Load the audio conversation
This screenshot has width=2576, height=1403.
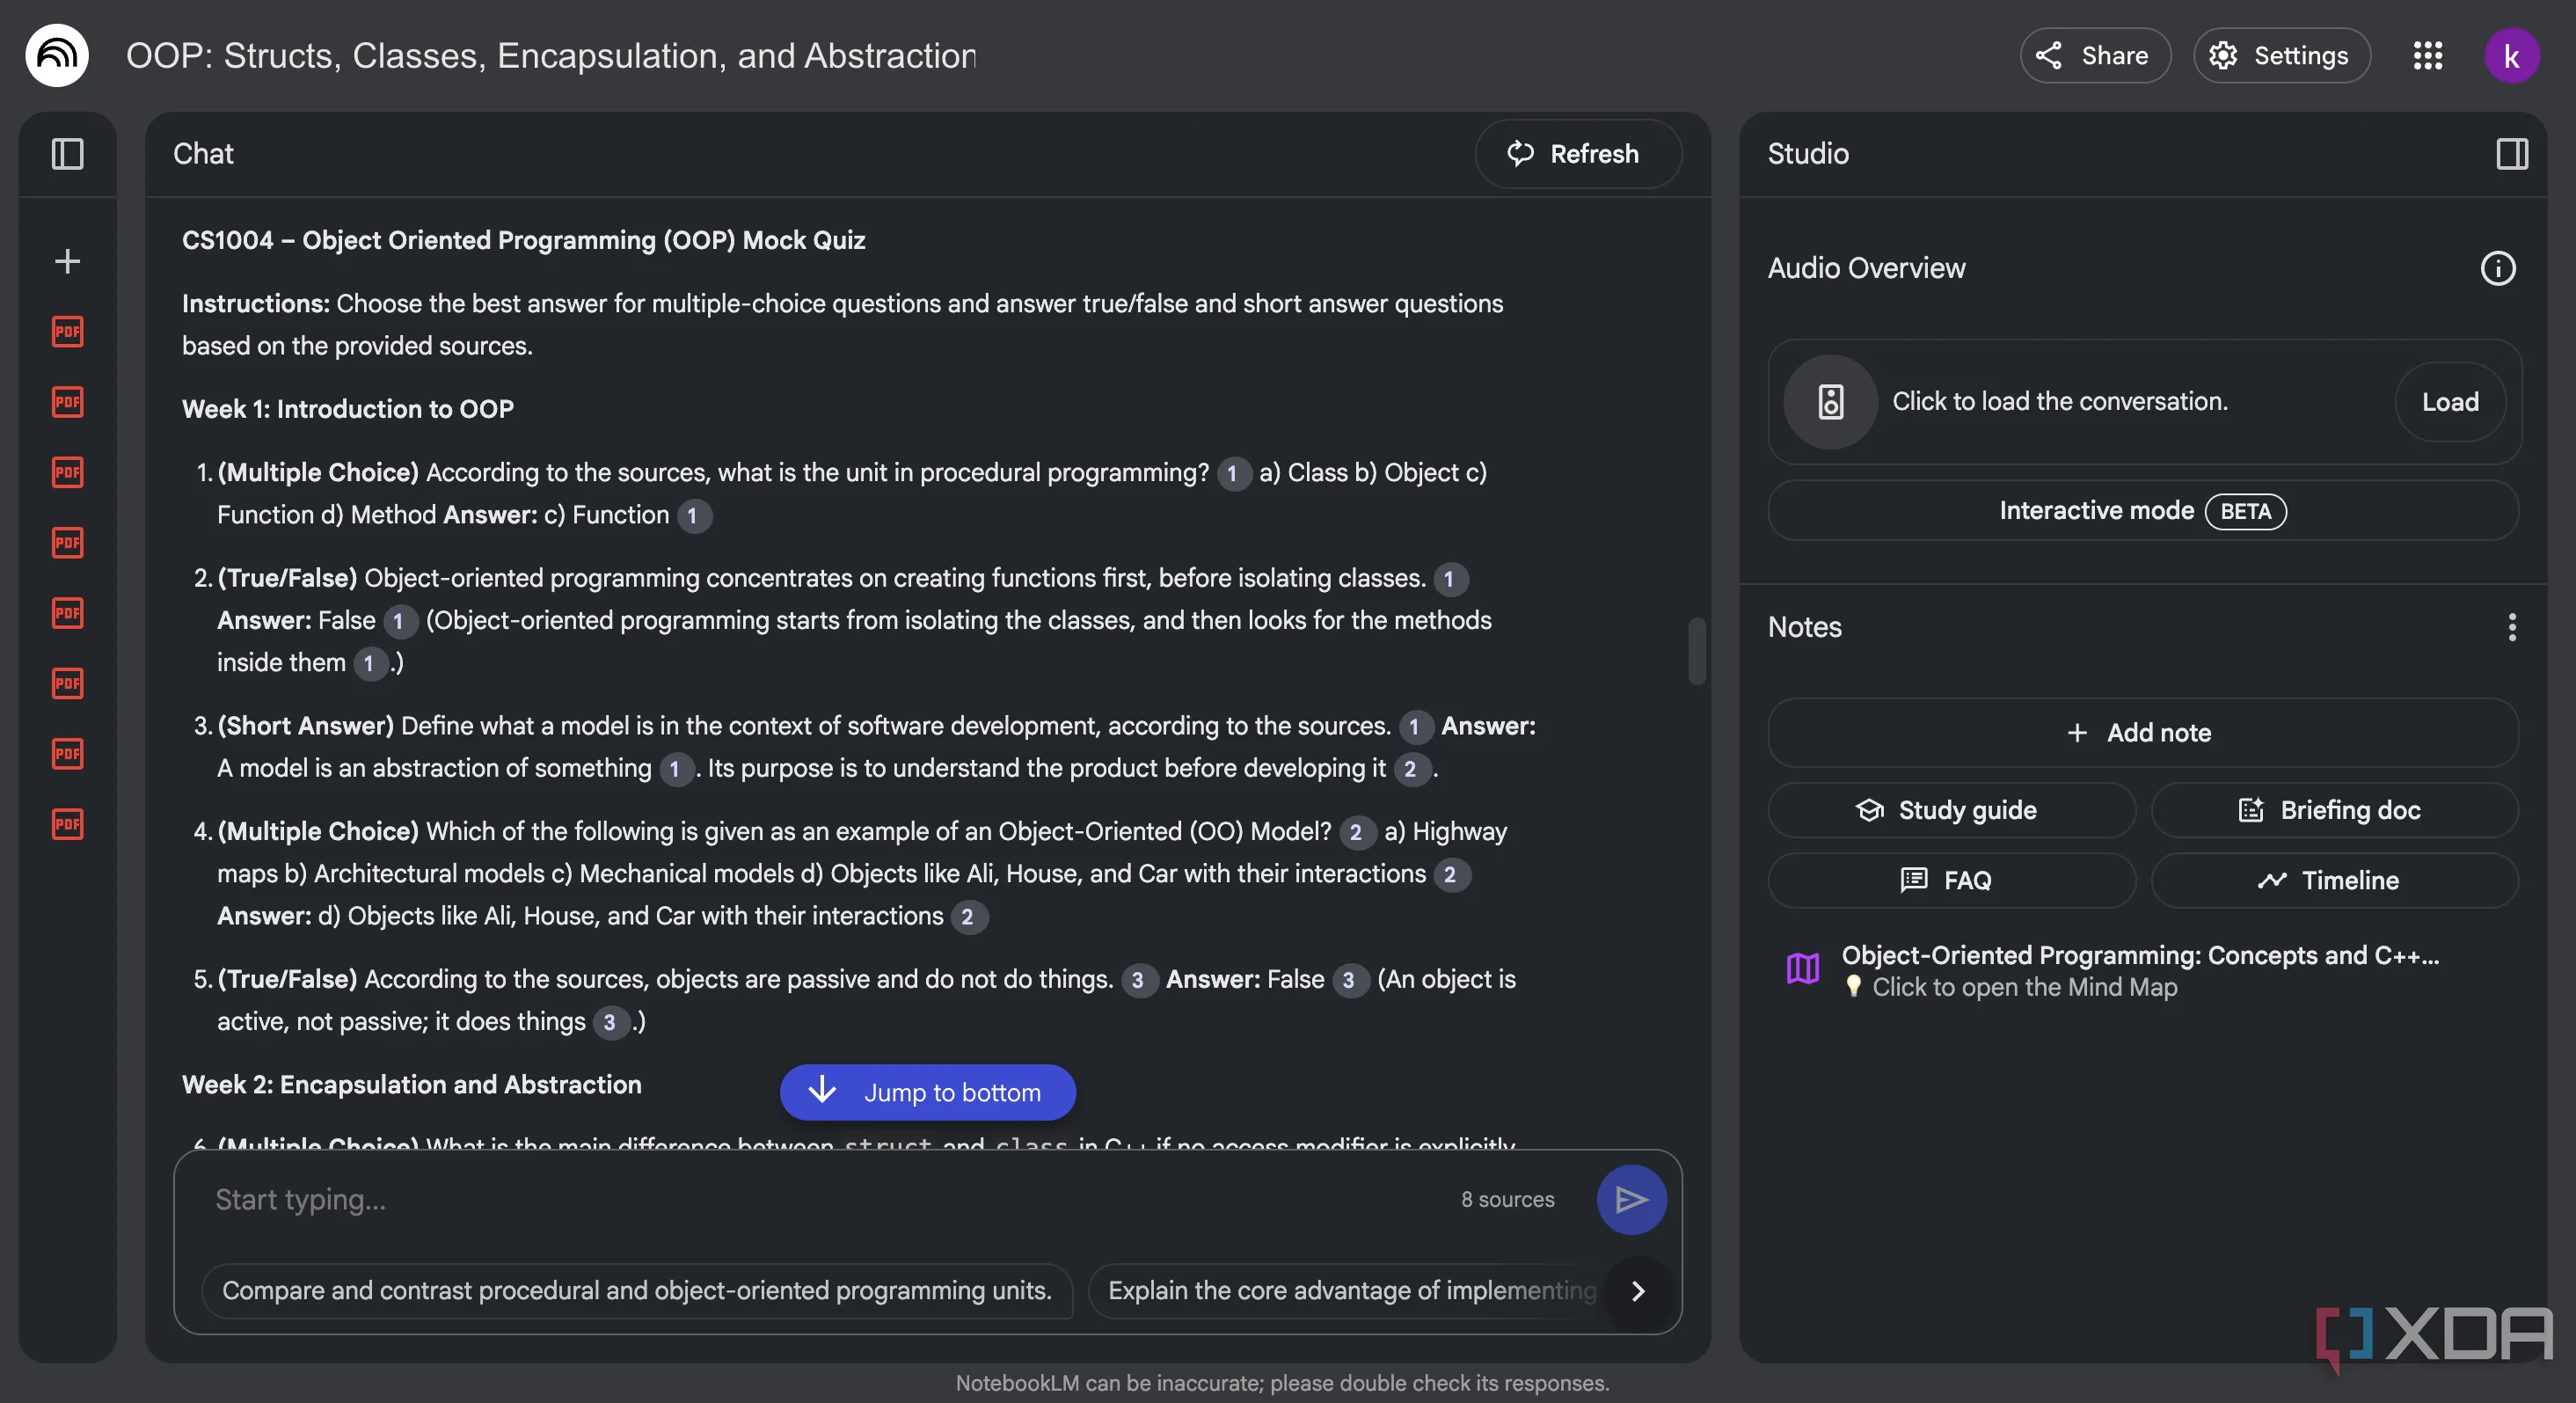point(2449,402)
